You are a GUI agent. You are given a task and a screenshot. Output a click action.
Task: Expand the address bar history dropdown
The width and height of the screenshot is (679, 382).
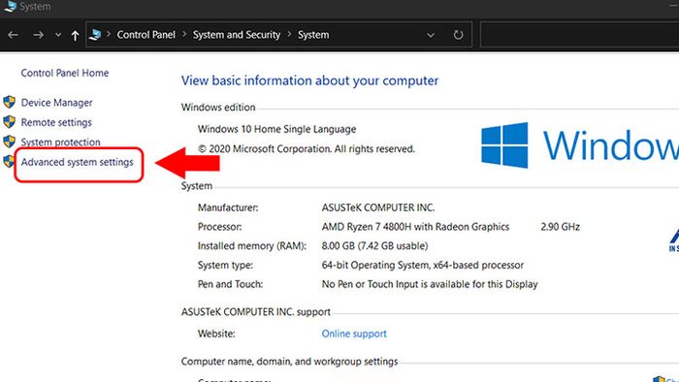(431, 35)
